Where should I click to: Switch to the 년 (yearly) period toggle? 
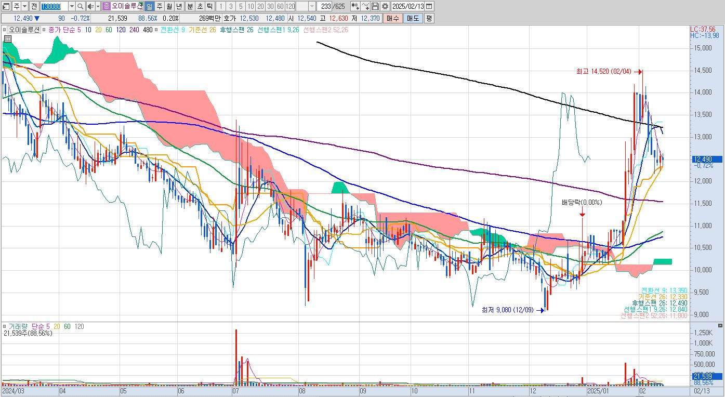pos(179,6)
